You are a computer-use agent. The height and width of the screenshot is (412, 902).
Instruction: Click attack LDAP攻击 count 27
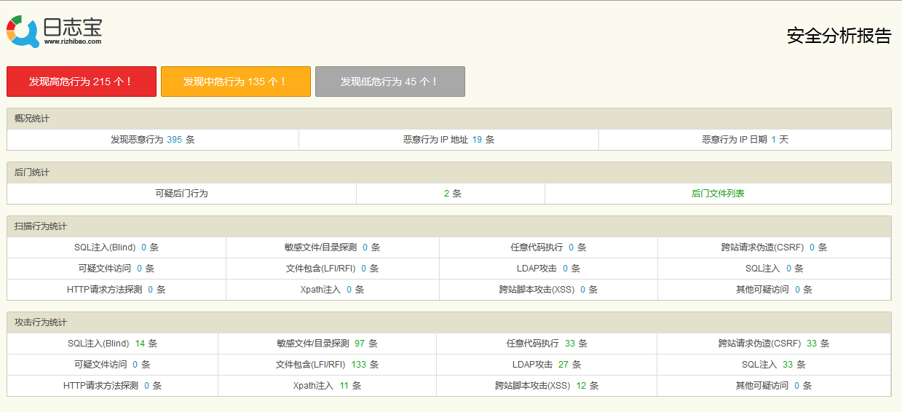(563, 365)
